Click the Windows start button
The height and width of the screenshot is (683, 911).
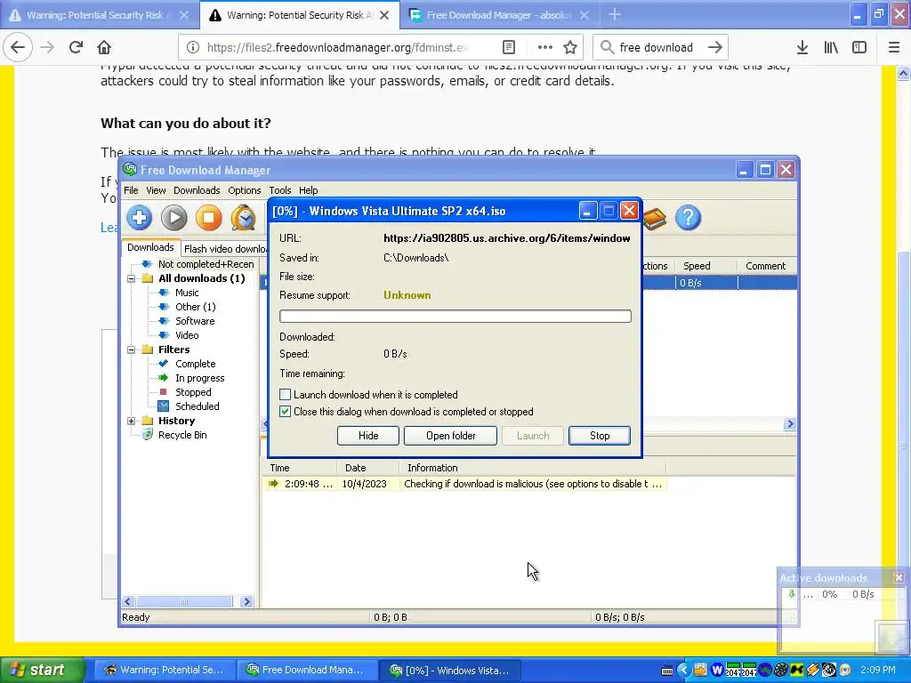42,670
